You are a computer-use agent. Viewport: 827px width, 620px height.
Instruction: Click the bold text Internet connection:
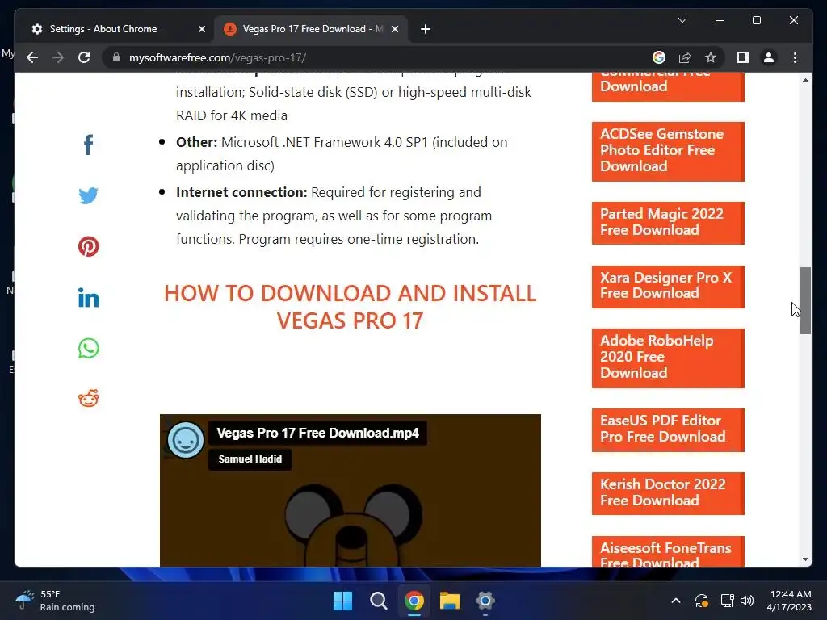pos(241,192)
